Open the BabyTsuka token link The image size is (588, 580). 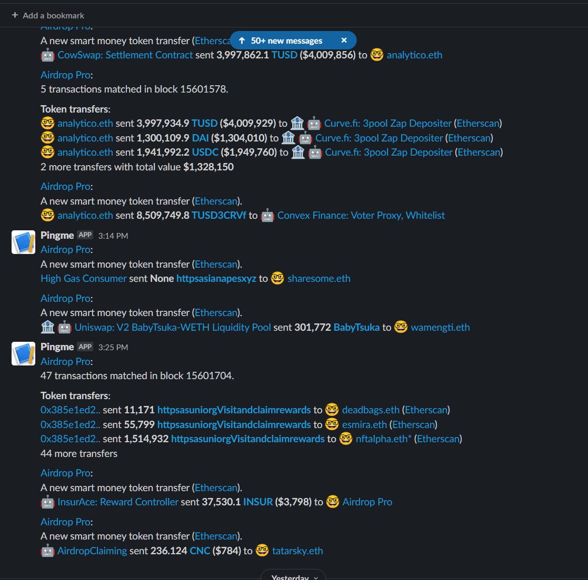click(356, 327)
